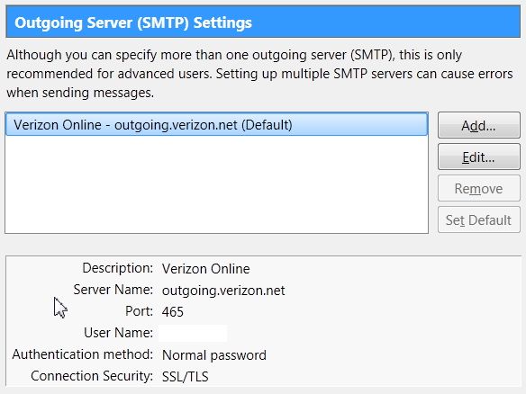Click the Add... button
Image resolution: width=526 pixels, height=394 pixels.
[x=478, y=125]
